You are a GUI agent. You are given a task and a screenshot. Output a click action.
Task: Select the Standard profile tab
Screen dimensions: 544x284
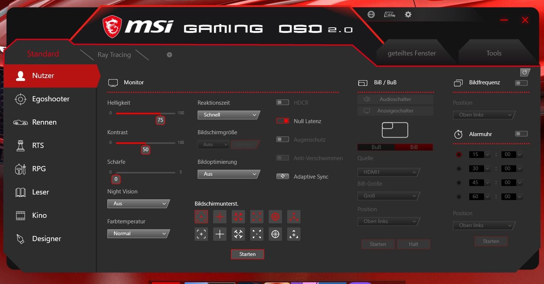43,54
